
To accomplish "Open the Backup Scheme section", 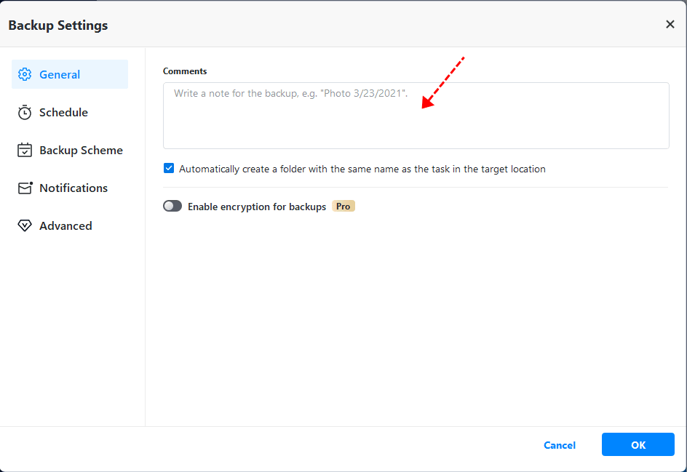I will pyautogui.click(x=81, y=150).
